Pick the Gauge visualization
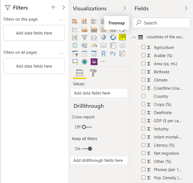The height and width of the screenshot is (183, 193). point(94,45)
